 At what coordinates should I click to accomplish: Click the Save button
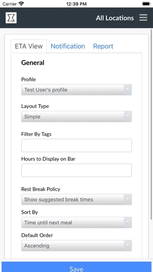pyautogui.click(x=76, y=267)
